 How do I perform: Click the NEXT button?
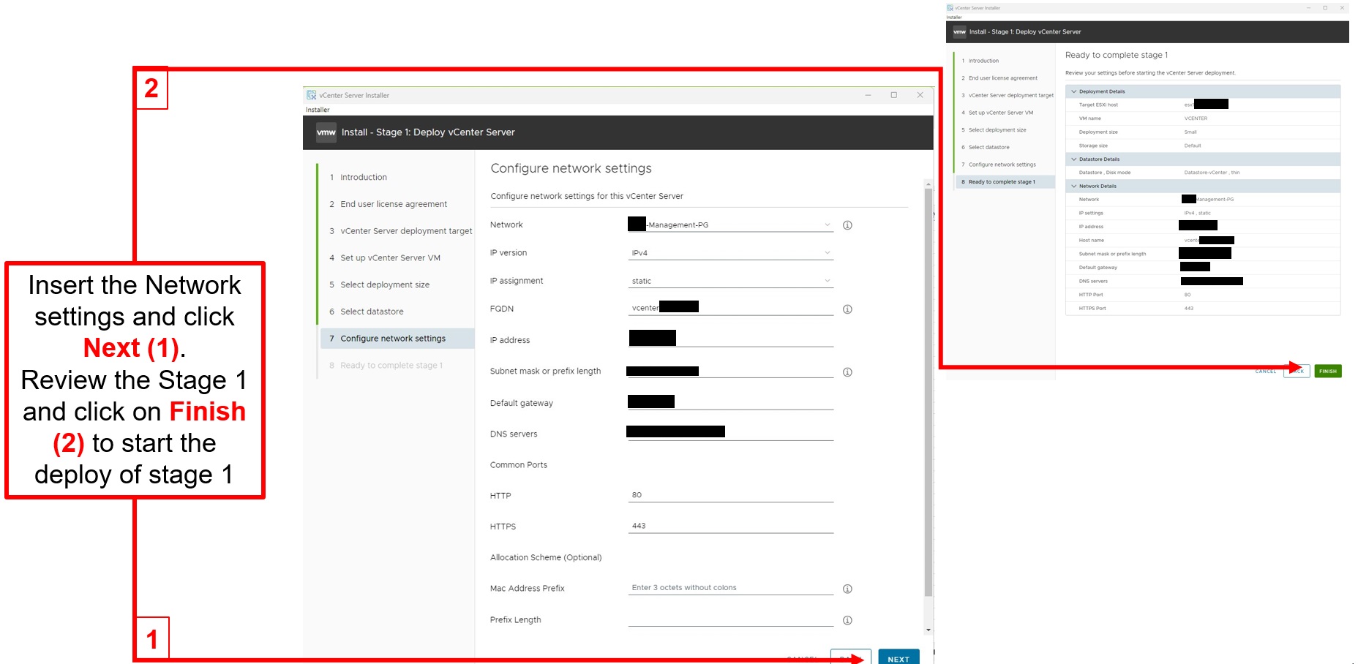point(899,657)
